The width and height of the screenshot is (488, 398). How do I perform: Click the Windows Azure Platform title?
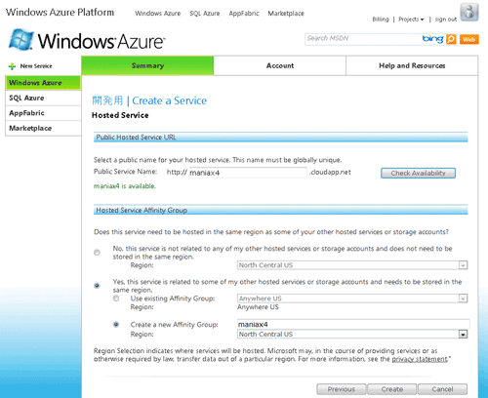pyautogui.click(x=60, y=13)
